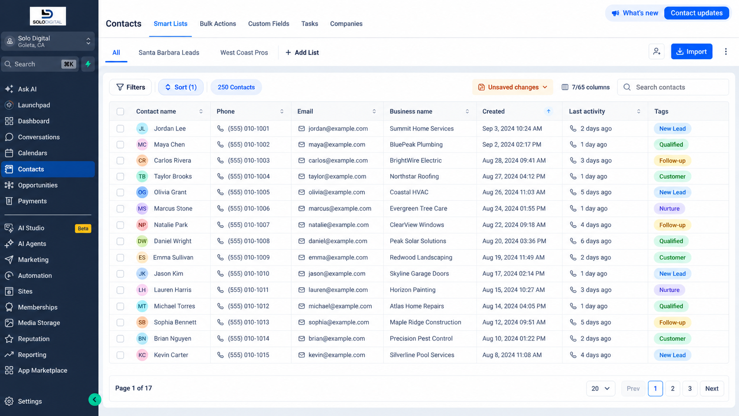
Task: Click last activity phone icon for Olivia Grant
Action: click(x=573, y=192)
